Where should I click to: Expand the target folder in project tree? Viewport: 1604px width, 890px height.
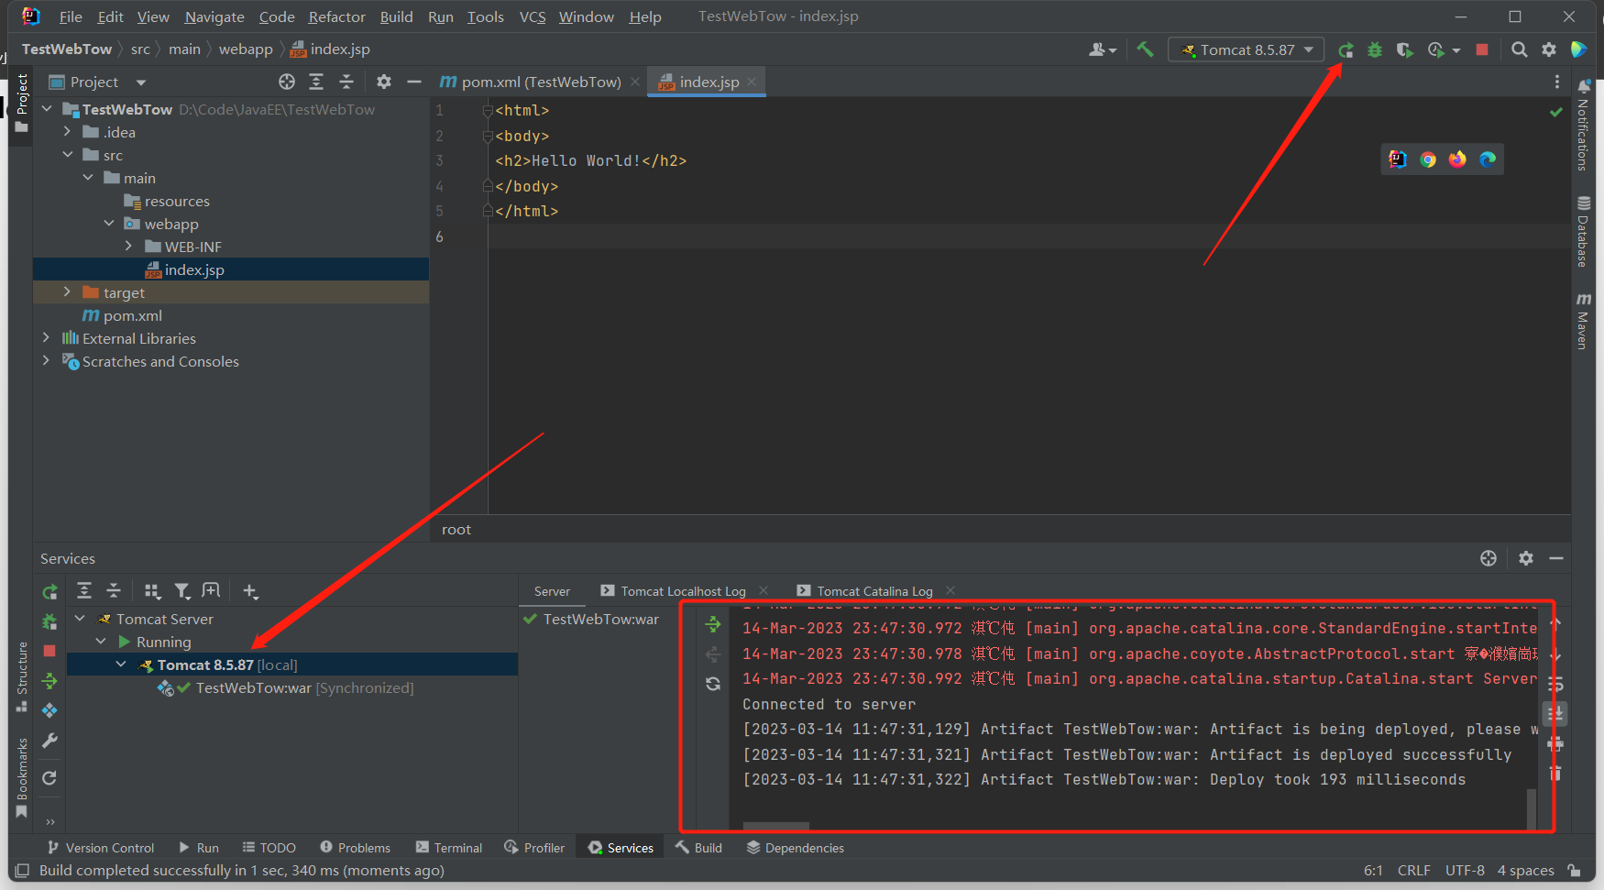pyautogui.click(x=67, y=292)
